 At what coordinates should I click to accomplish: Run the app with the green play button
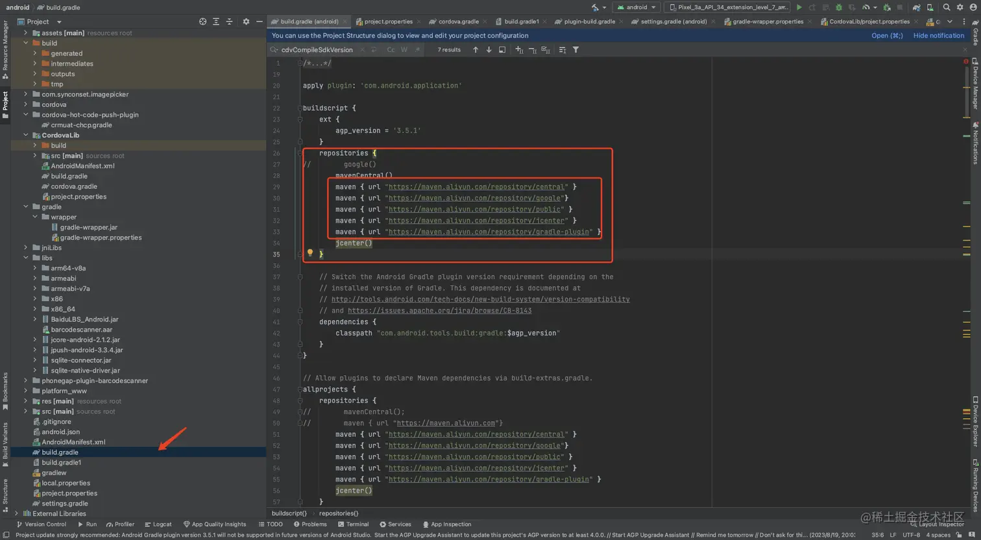(x=799, y=7)
